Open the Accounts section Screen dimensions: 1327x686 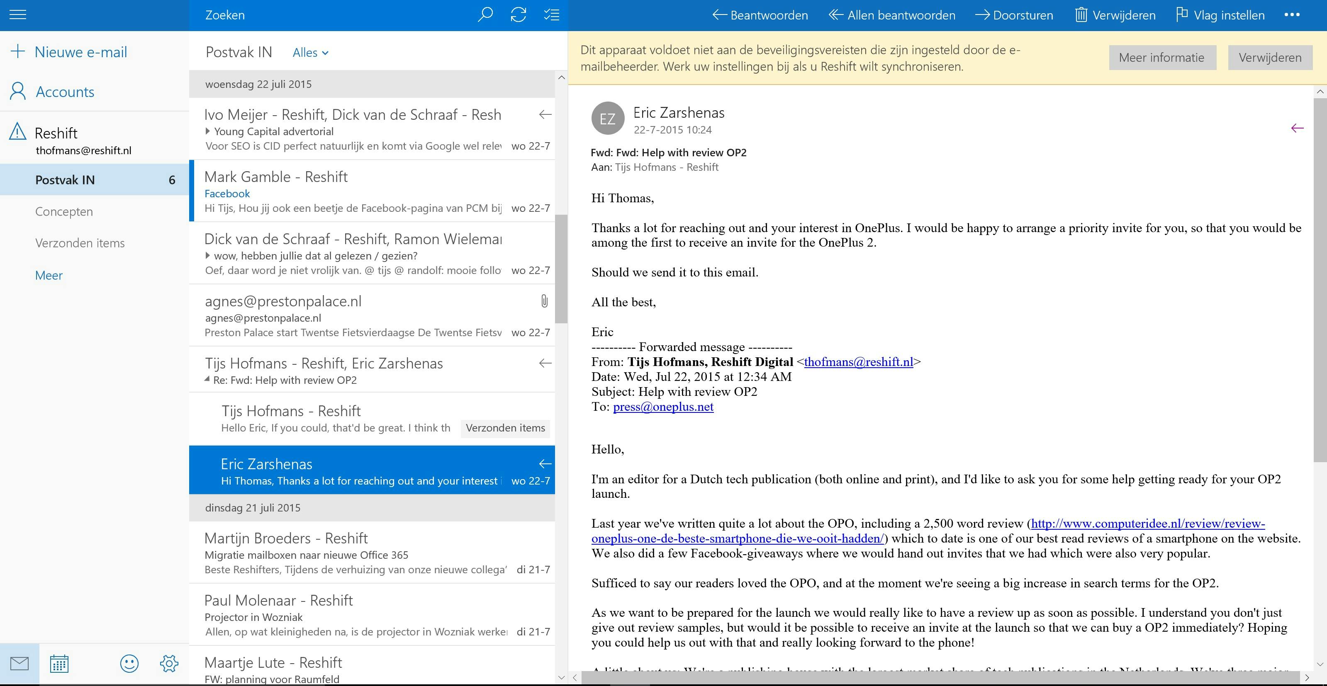click(52, 92)
